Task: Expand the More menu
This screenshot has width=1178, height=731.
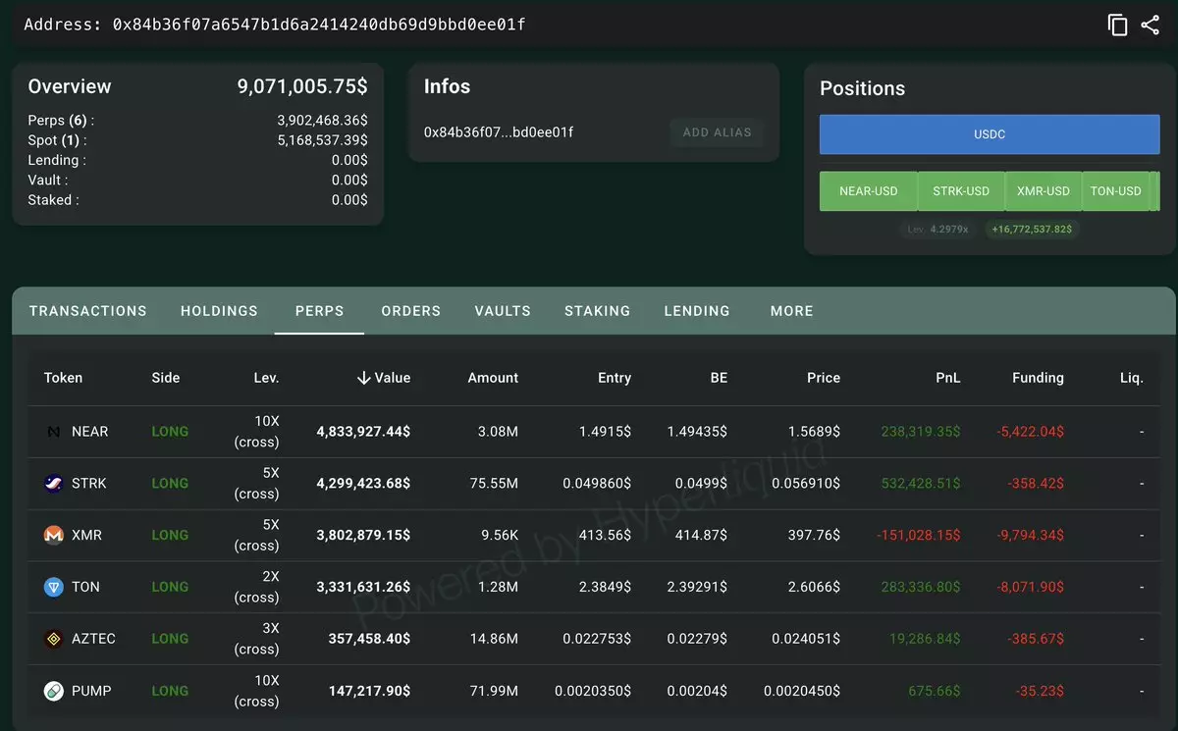Action: point(791,311)
